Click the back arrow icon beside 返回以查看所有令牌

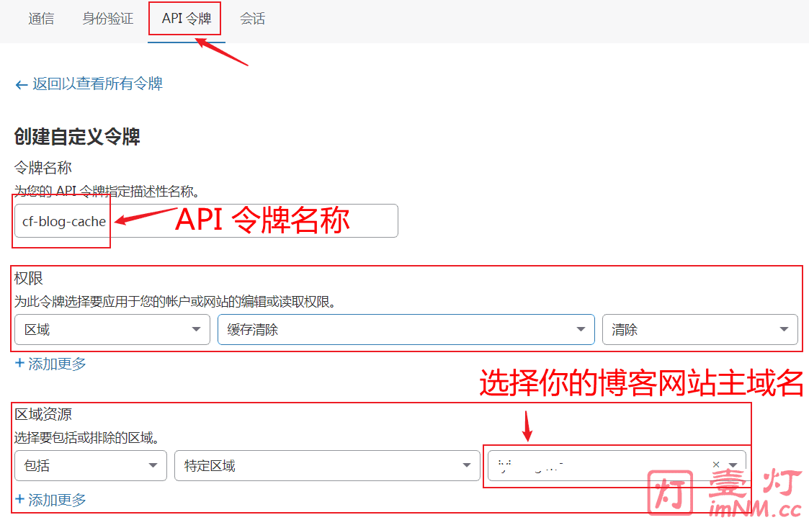coord(21,84)
